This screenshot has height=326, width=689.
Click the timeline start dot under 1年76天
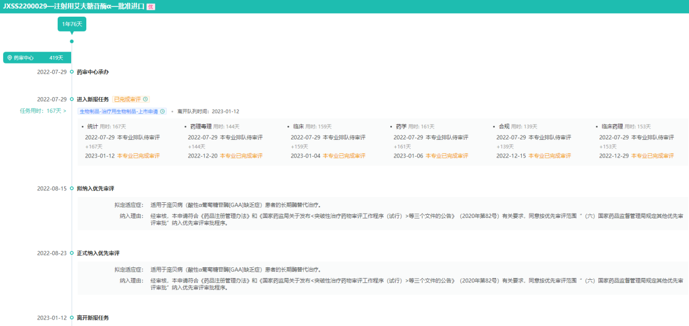pos(72,41)
